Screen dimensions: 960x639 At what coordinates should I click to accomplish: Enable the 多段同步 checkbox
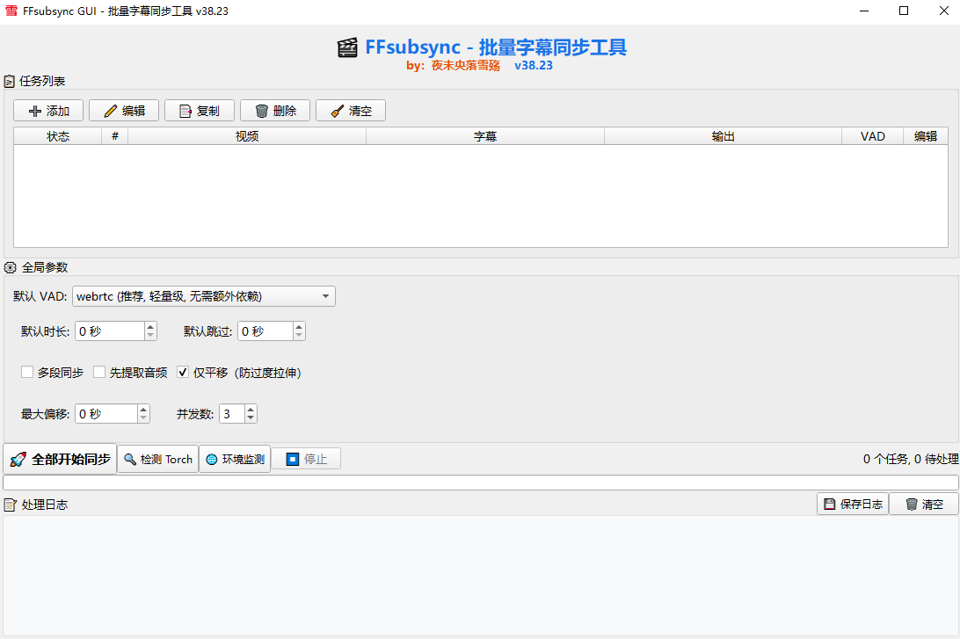pos(27,372)
